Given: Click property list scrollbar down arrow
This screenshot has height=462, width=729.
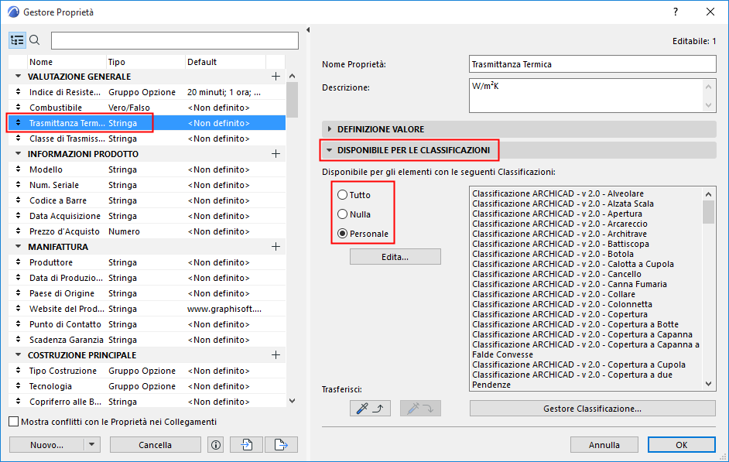Looking at the screenshot, I should (x=292, y=401).
